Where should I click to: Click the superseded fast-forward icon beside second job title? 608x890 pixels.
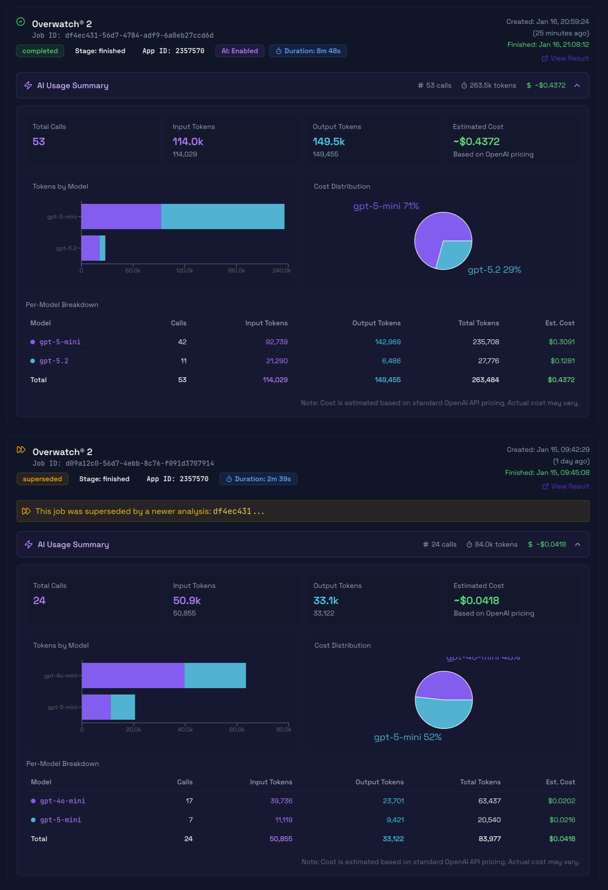21,450
